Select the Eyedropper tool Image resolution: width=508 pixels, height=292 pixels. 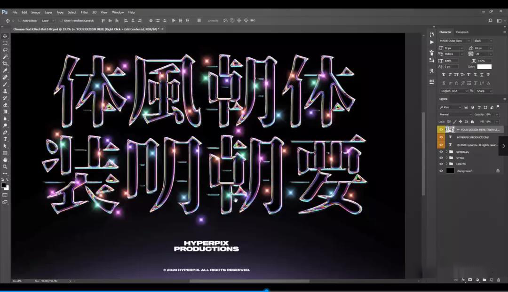click(5, 71)
